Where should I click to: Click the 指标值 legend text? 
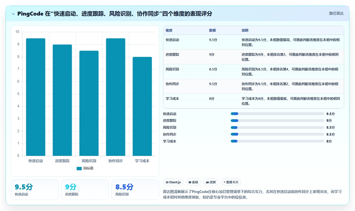[88, 168]
